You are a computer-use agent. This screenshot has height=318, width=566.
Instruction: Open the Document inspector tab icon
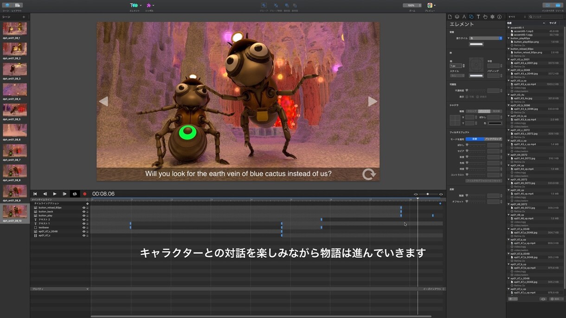pyautogui.click(x=450, y=17)
